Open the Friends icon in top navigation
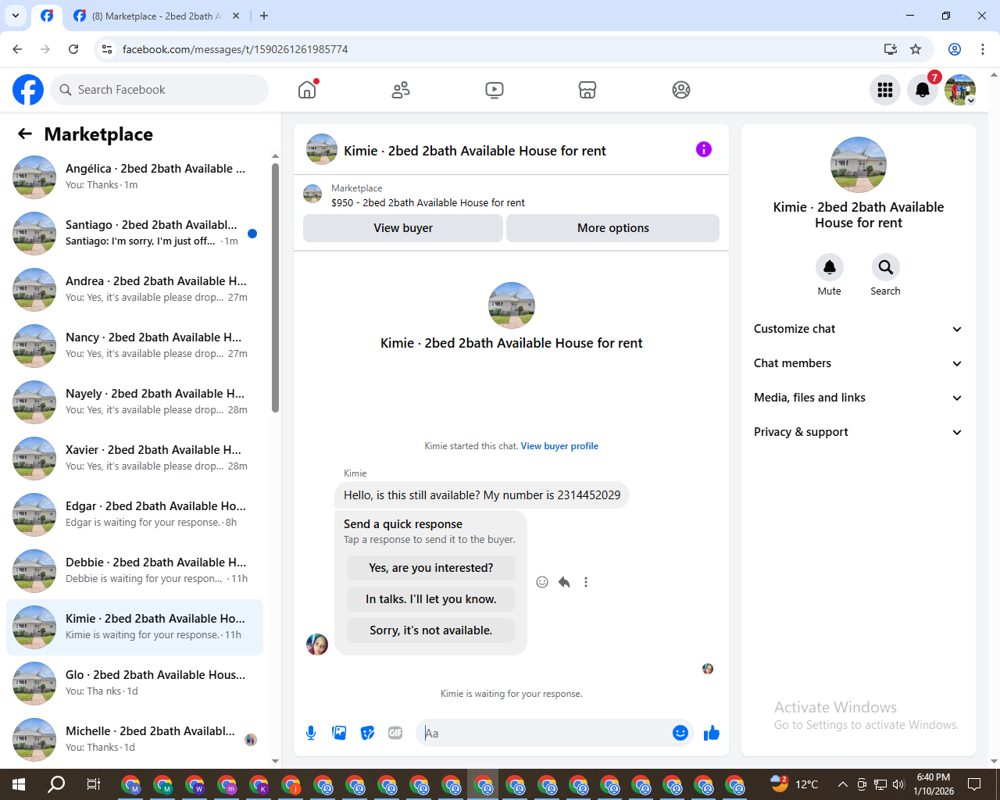1000x800 pixels. click(x=401, y=90)
